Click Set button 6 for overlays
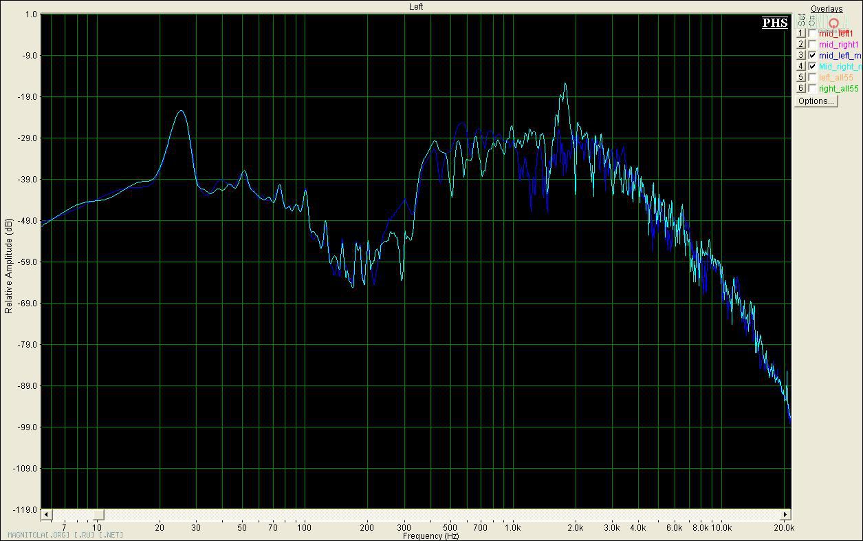This screenshot has width=863, height=541. click(x=801, y=88)
